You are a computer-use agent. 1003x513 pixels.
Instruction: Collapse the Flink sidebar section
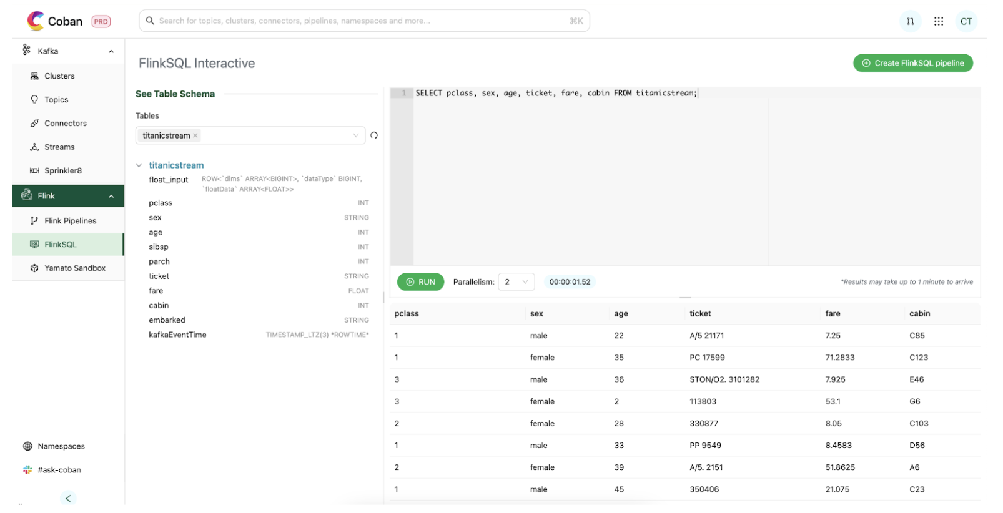pyautogui.click(x=111, y=196)
